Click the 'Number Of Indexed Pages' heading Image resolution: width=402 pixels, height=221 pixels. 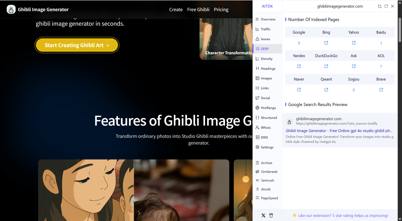[x=313, y=19]
